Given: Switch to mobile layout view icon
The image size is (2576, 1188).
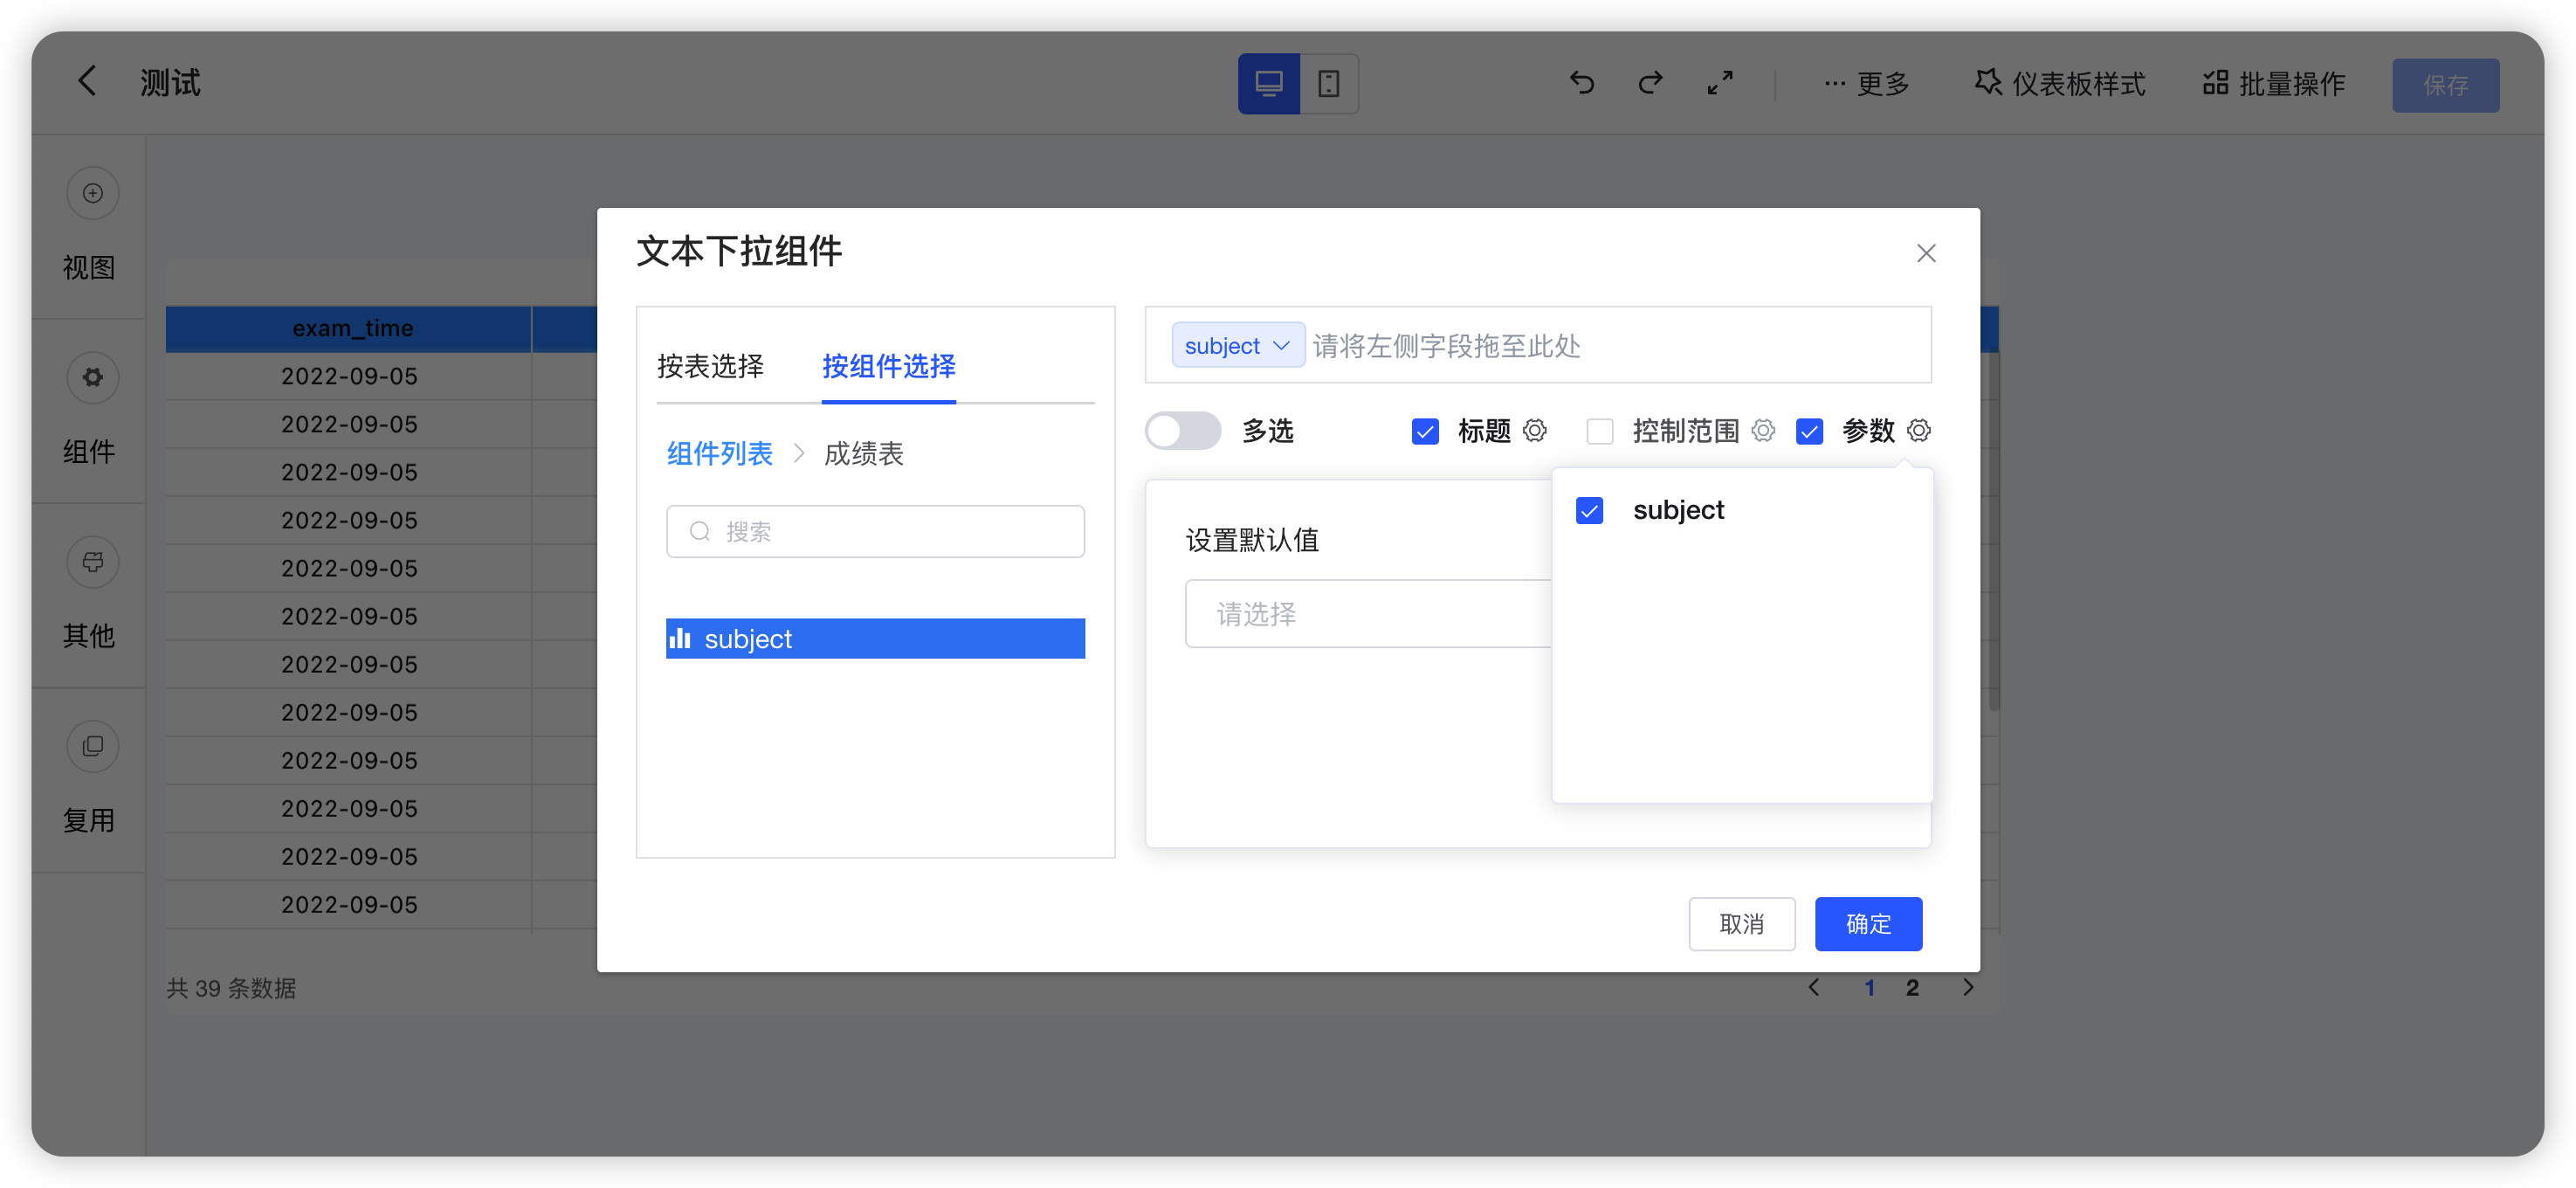Looking at the screenshot, I should pyautogui.click(x=1329, y=83).
